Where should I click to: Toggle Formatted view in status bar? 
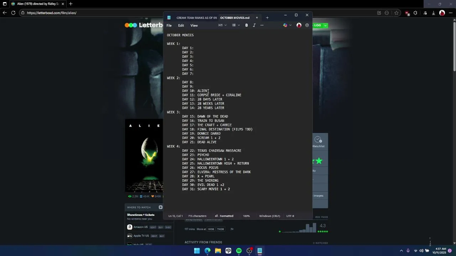[x=224, y=216]
